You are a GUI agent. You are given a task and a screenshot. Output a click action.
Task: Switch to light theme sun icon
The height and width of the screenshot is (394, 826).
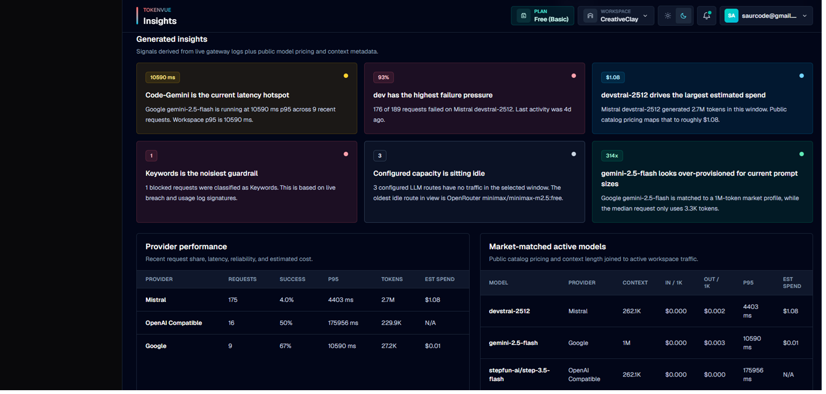667,16
